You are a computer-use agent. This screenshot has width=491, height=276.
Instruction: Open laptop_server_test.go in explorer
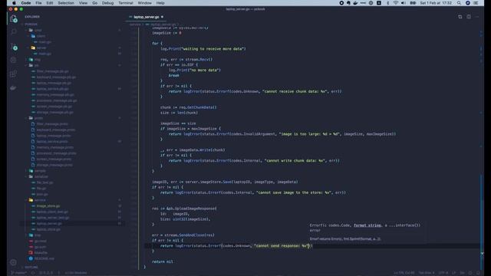(x=53, y=218)
